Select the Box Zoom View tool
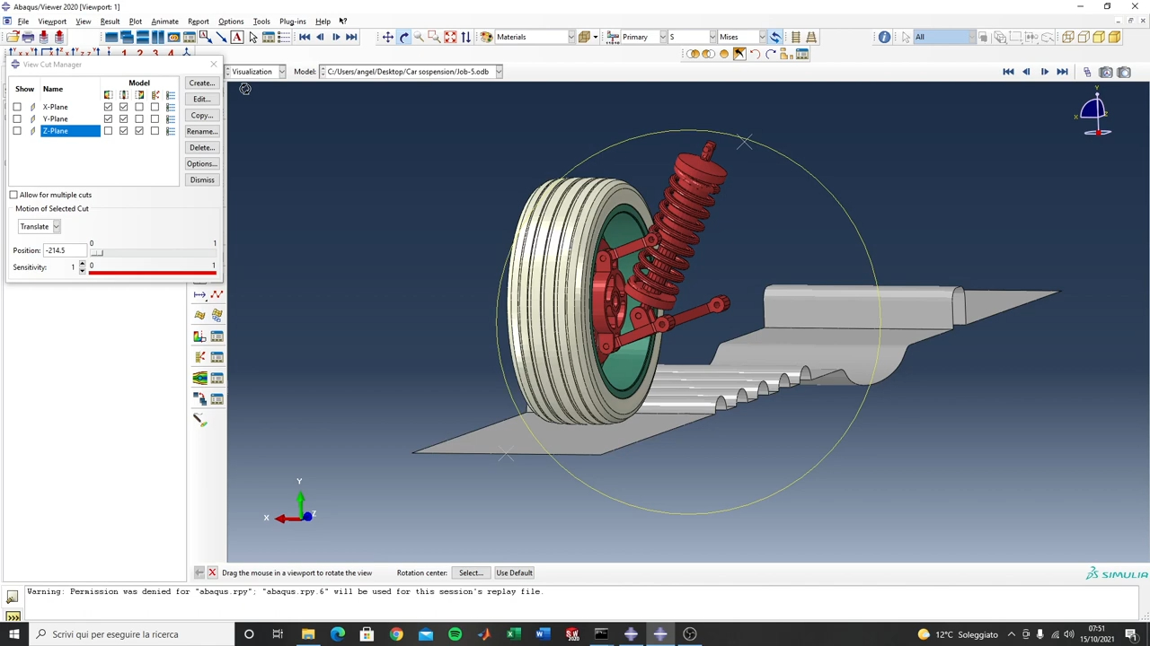This screenshot has width=1150, height=646. click(434, 37)
